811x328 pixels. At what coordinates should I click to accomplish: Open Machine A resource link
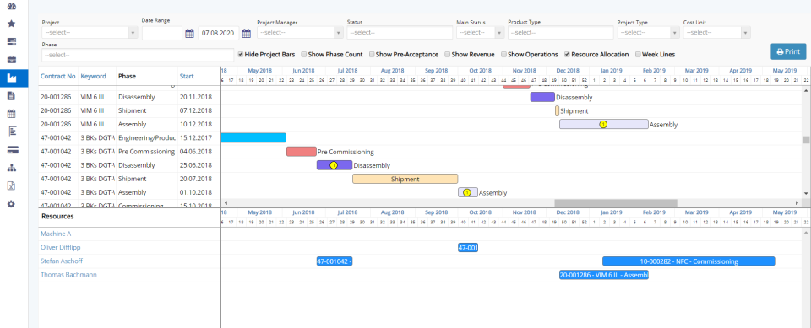[56, 234]
